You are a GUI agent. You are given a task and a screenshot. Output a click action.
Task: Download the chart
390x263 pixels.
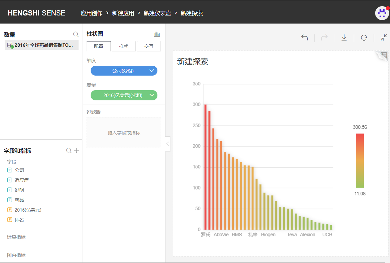click(x=344, y=37)
